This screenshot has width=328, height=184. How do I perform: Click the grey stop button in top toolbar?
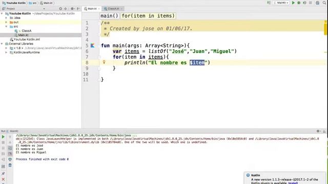(x=311, y=3)
